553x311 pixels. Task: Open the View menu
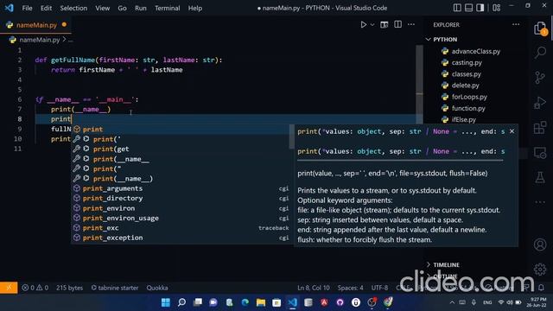102,8
